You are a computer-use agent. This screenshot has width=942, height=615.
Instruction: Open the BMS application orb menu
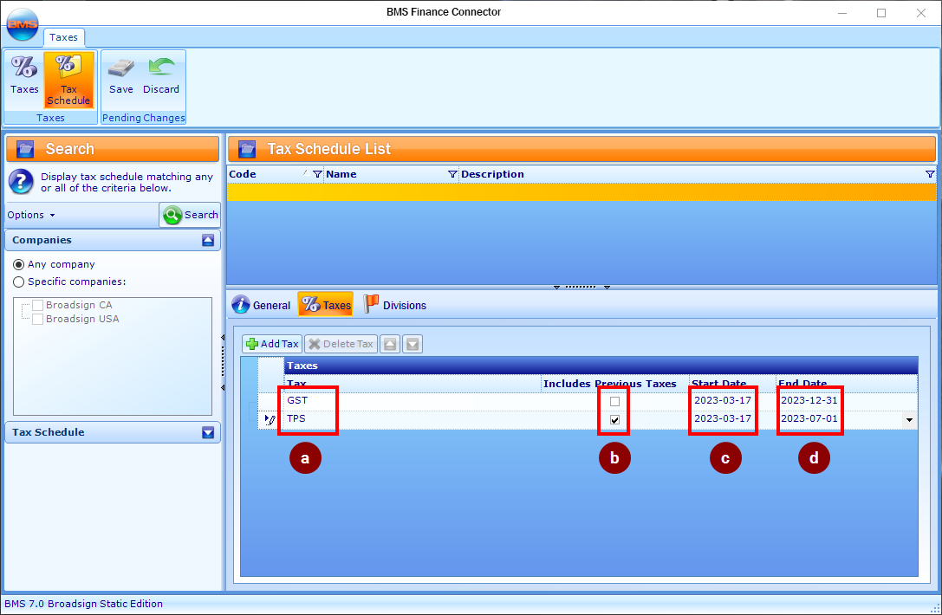point(23,24)
